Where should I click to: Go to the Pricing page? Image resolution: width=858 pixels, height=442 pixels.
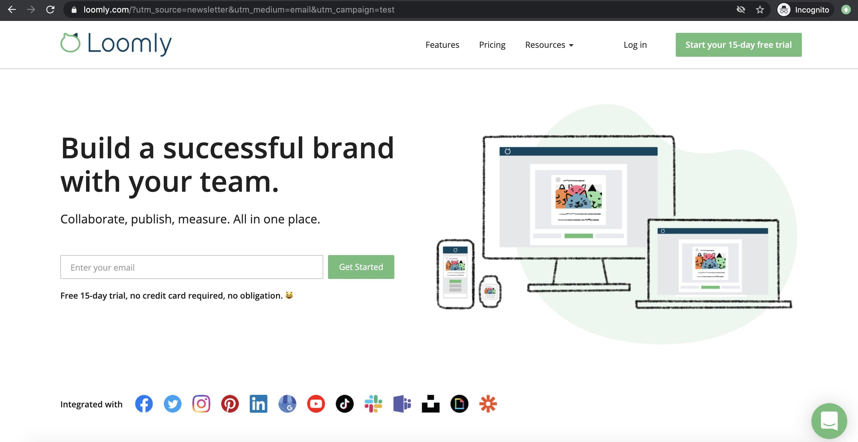pos(492,44)
